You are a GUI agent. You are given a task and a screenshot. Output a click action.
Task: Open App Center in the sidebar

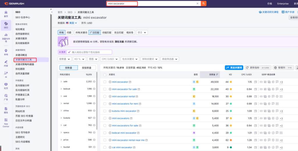tap(6, 122)
